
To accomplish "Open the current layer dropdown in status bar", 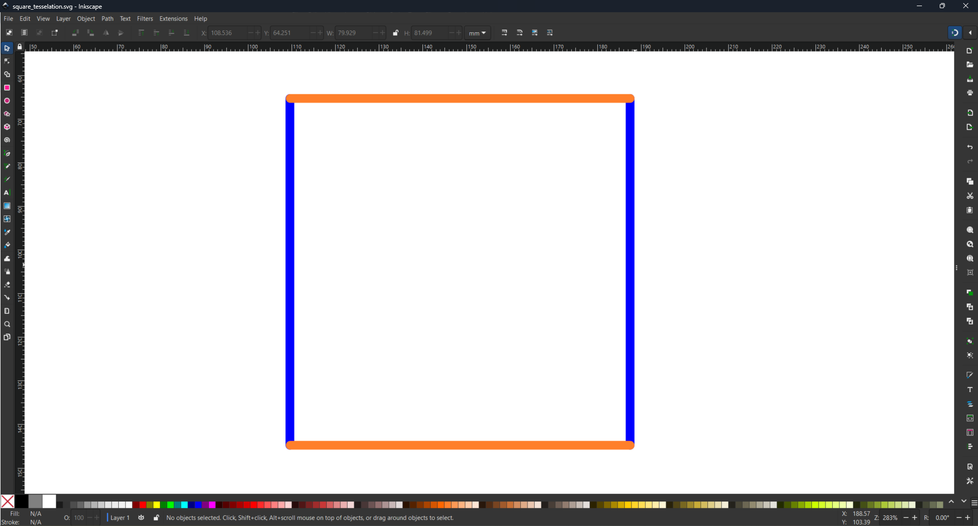I will click(120, 518).
